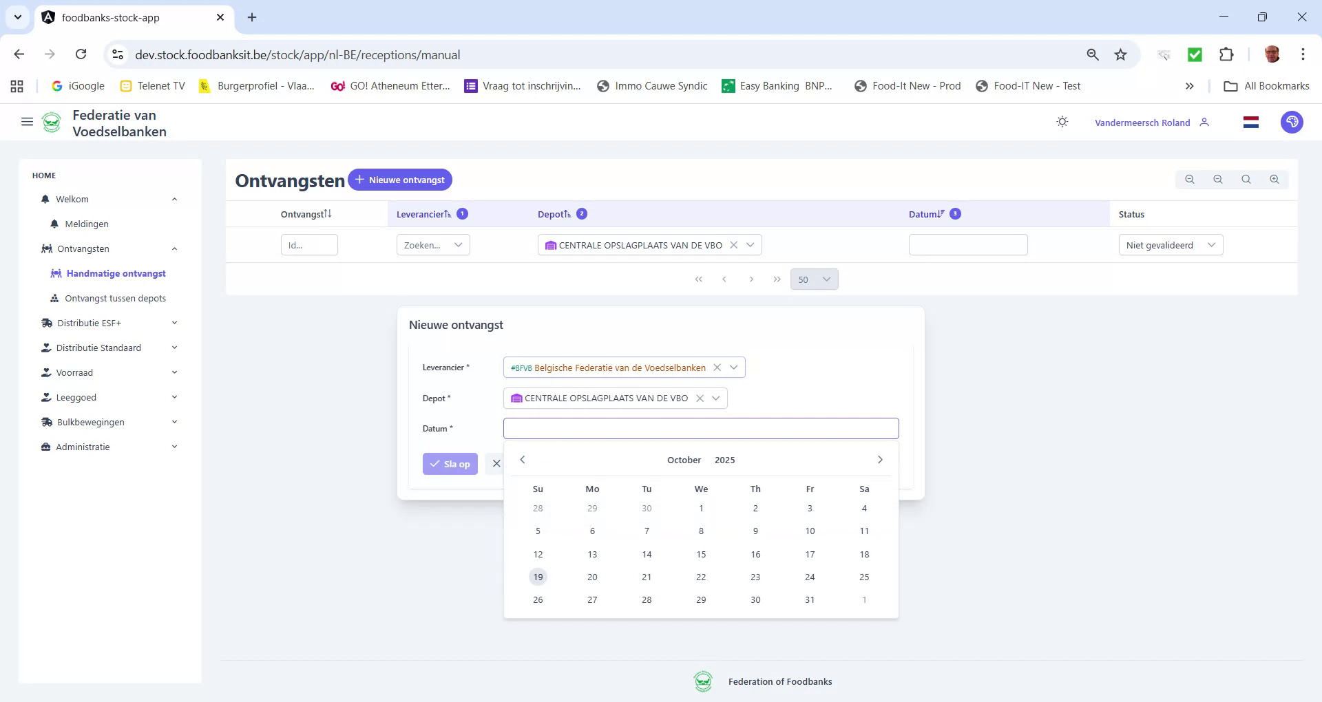Remove the CENTRALE OPSLAGPLAATS depot filter

click(735, 244)
